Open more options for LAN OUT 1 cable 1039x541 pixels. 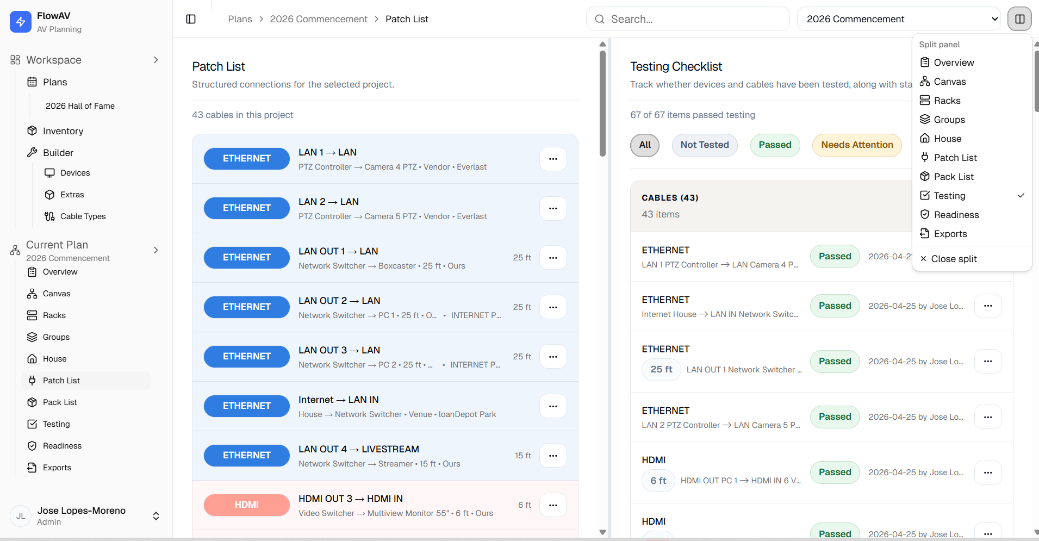tap(553, 258)
